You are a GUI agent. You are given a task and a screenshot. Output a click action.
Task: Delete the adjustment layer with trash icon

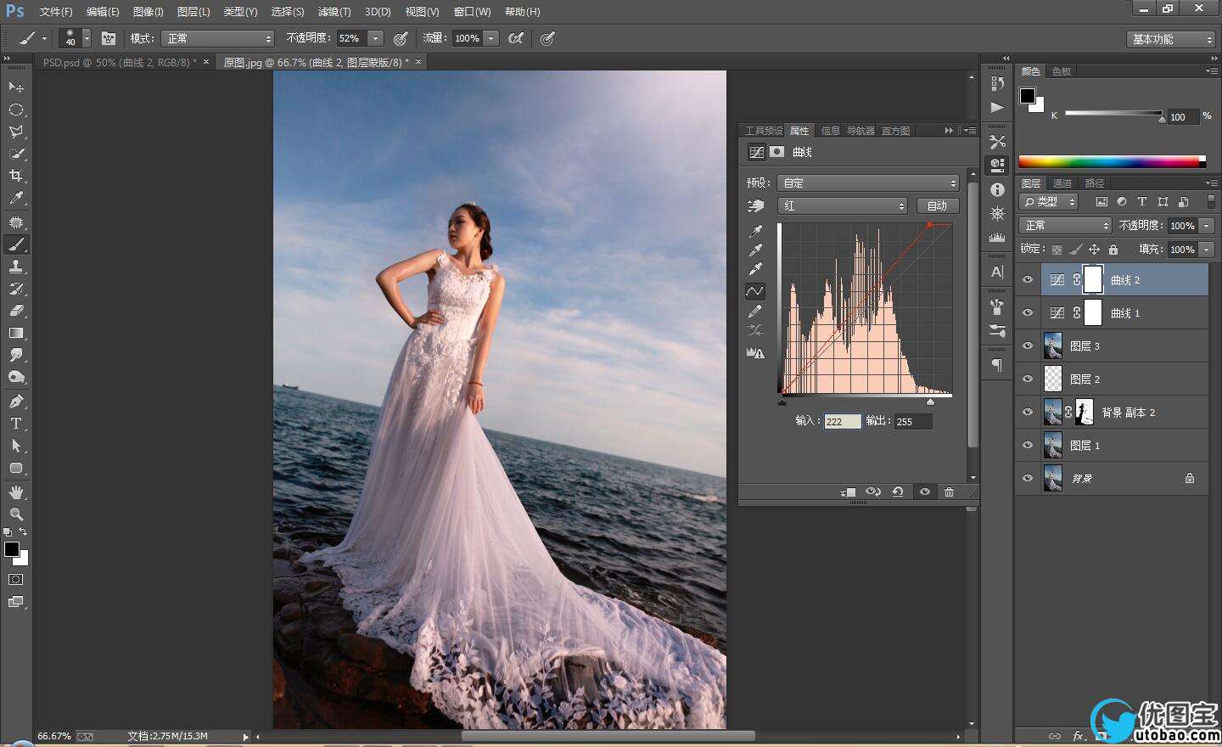[949, 491]
